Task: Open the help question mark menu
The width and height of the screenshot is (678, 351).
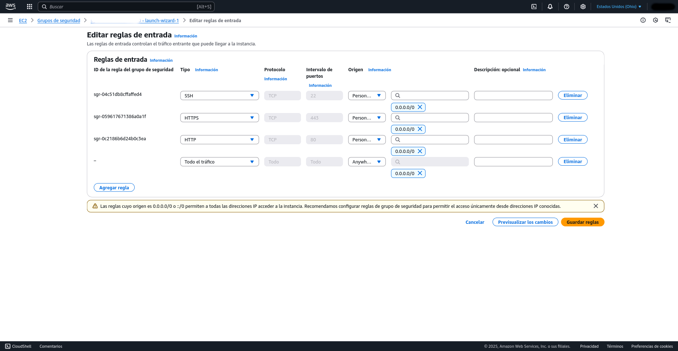Action: (567, 7)
